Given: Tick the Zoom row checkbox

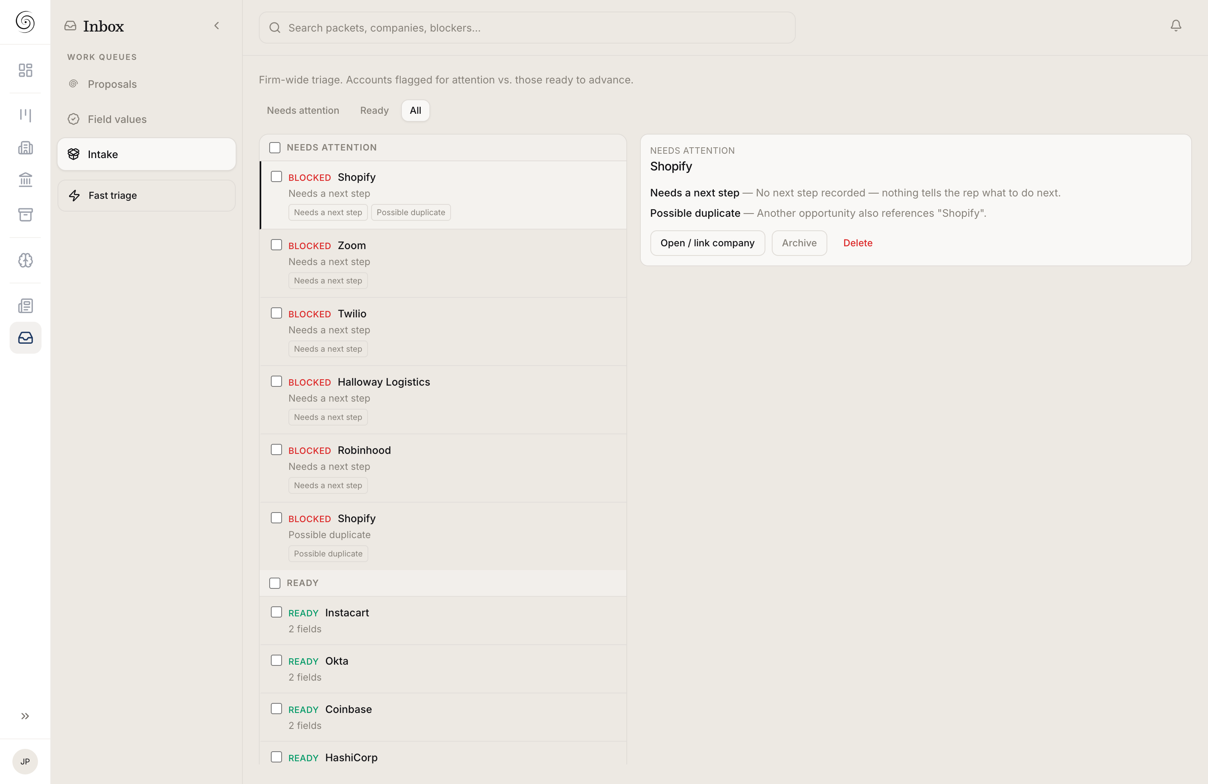Looking at the screenshot, I should pyautogui.click(x=276, y=245).
